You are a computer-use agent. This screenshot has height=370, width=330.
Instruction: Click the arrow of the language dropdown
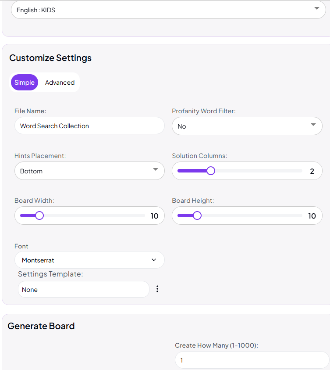coord(317,9)
